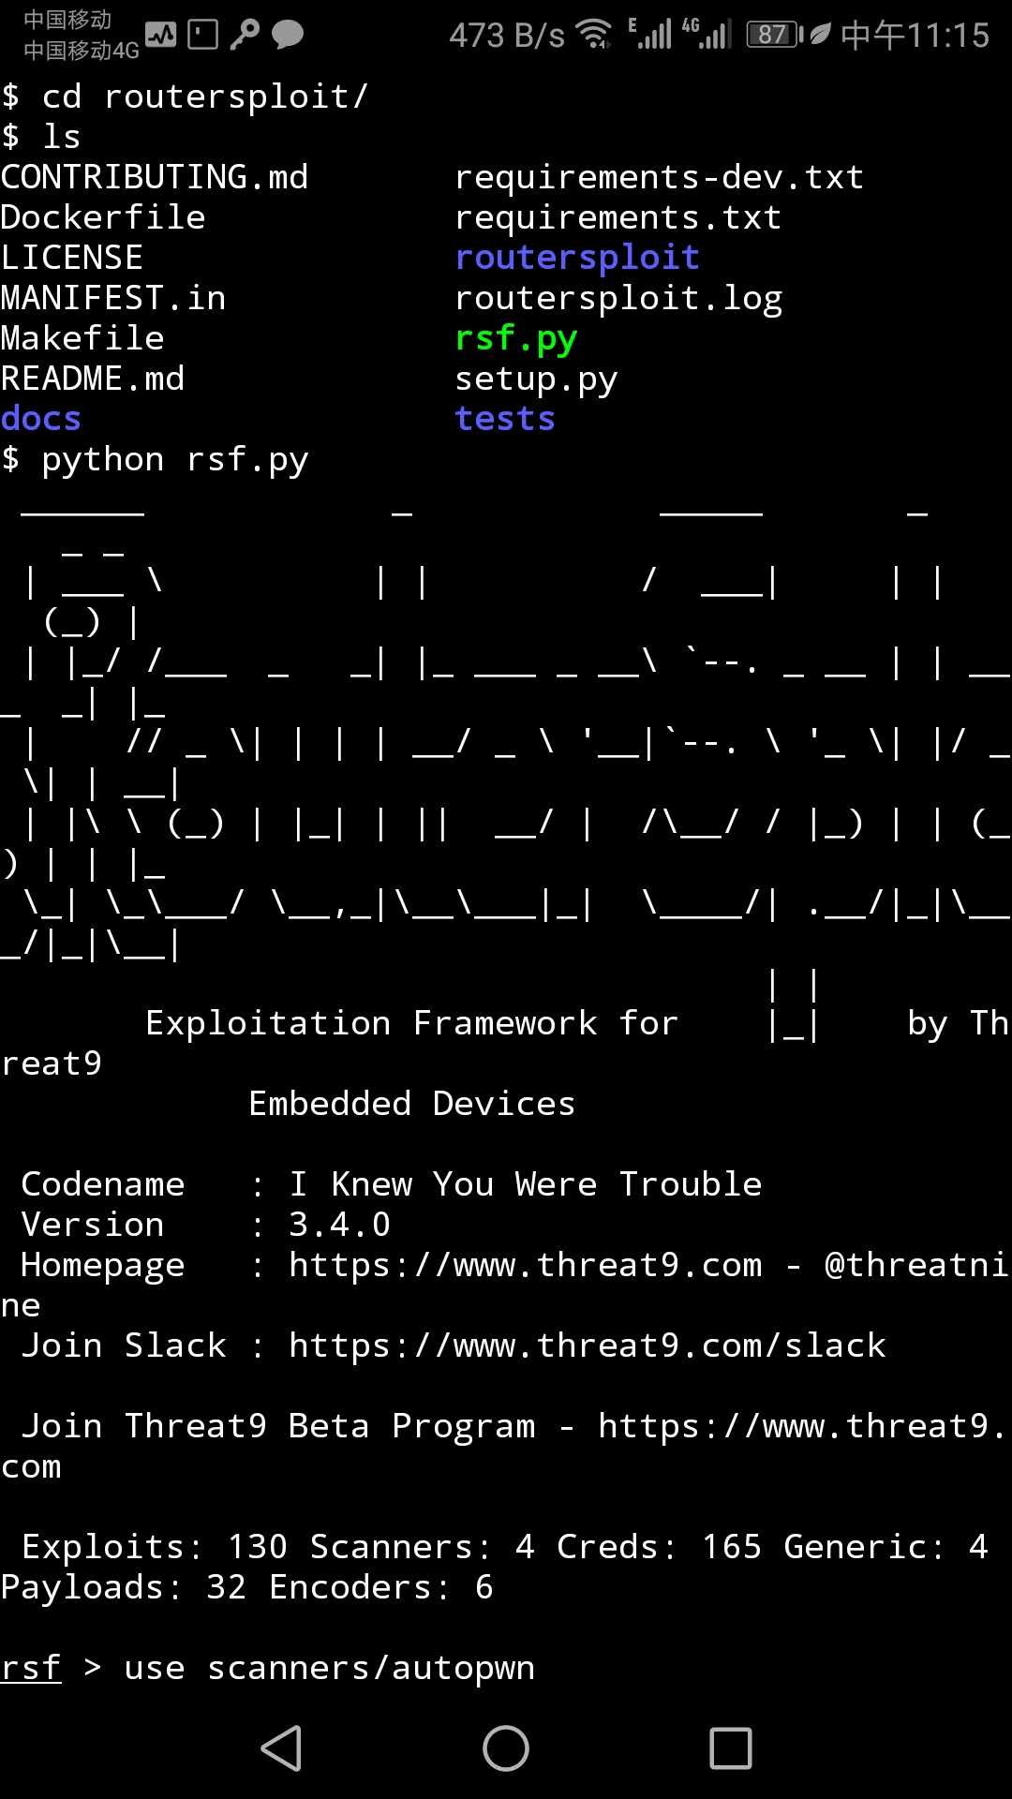The height and width of the screenshot is (1799, 1012).
Task: Select the blue tests directory name
Action: 505,419
